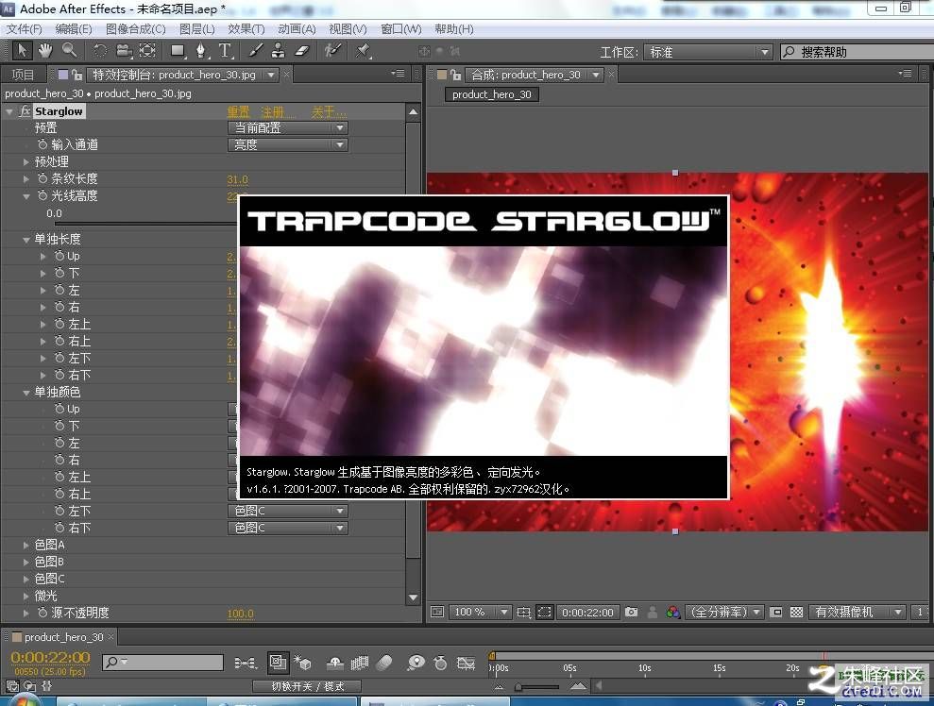Image resolution: width=934 pixels, height=706 pixels.
Task: Select the Zoom magnifier tool
Action: [x=70, y=51]
